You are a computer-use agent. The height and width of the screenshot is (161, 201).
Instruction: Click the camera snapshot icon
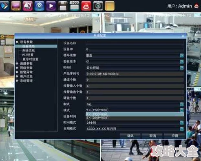tap(98, 6)
